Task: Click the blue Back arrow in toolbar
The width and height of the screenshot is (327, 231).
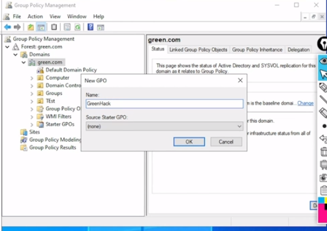Action: click(7, 27)
